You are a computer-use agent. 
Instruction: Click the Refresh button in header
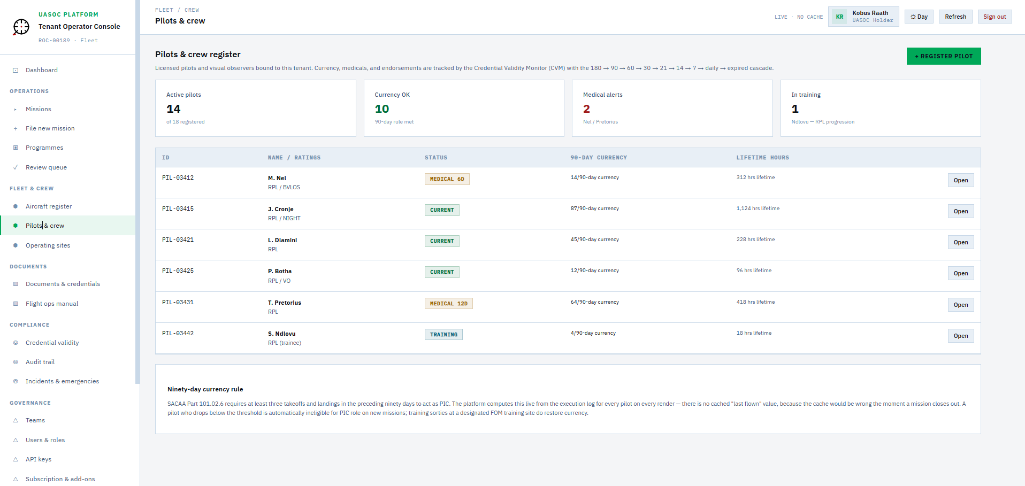click(x=955, y=17)
